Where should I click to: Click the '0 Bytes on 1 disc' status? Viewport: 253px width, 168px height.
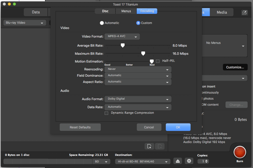coord(17,155)
